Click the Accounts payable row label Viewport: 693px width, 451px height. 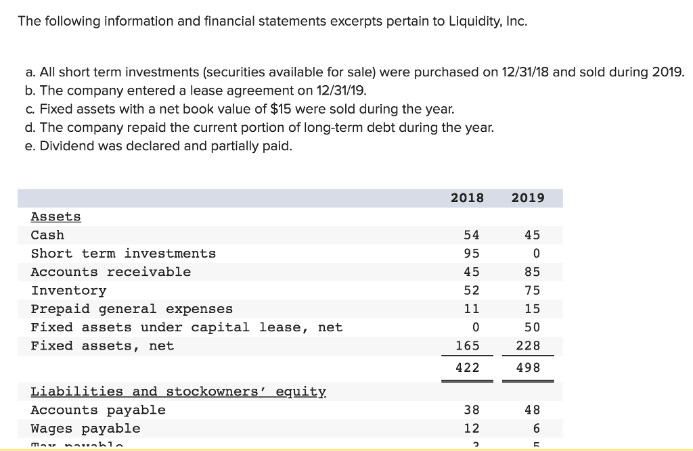pos(98,410)
